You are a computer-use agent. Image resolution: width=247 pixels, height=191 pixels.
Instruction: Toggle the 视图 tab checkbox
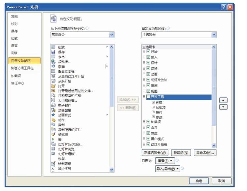point(148,91)
